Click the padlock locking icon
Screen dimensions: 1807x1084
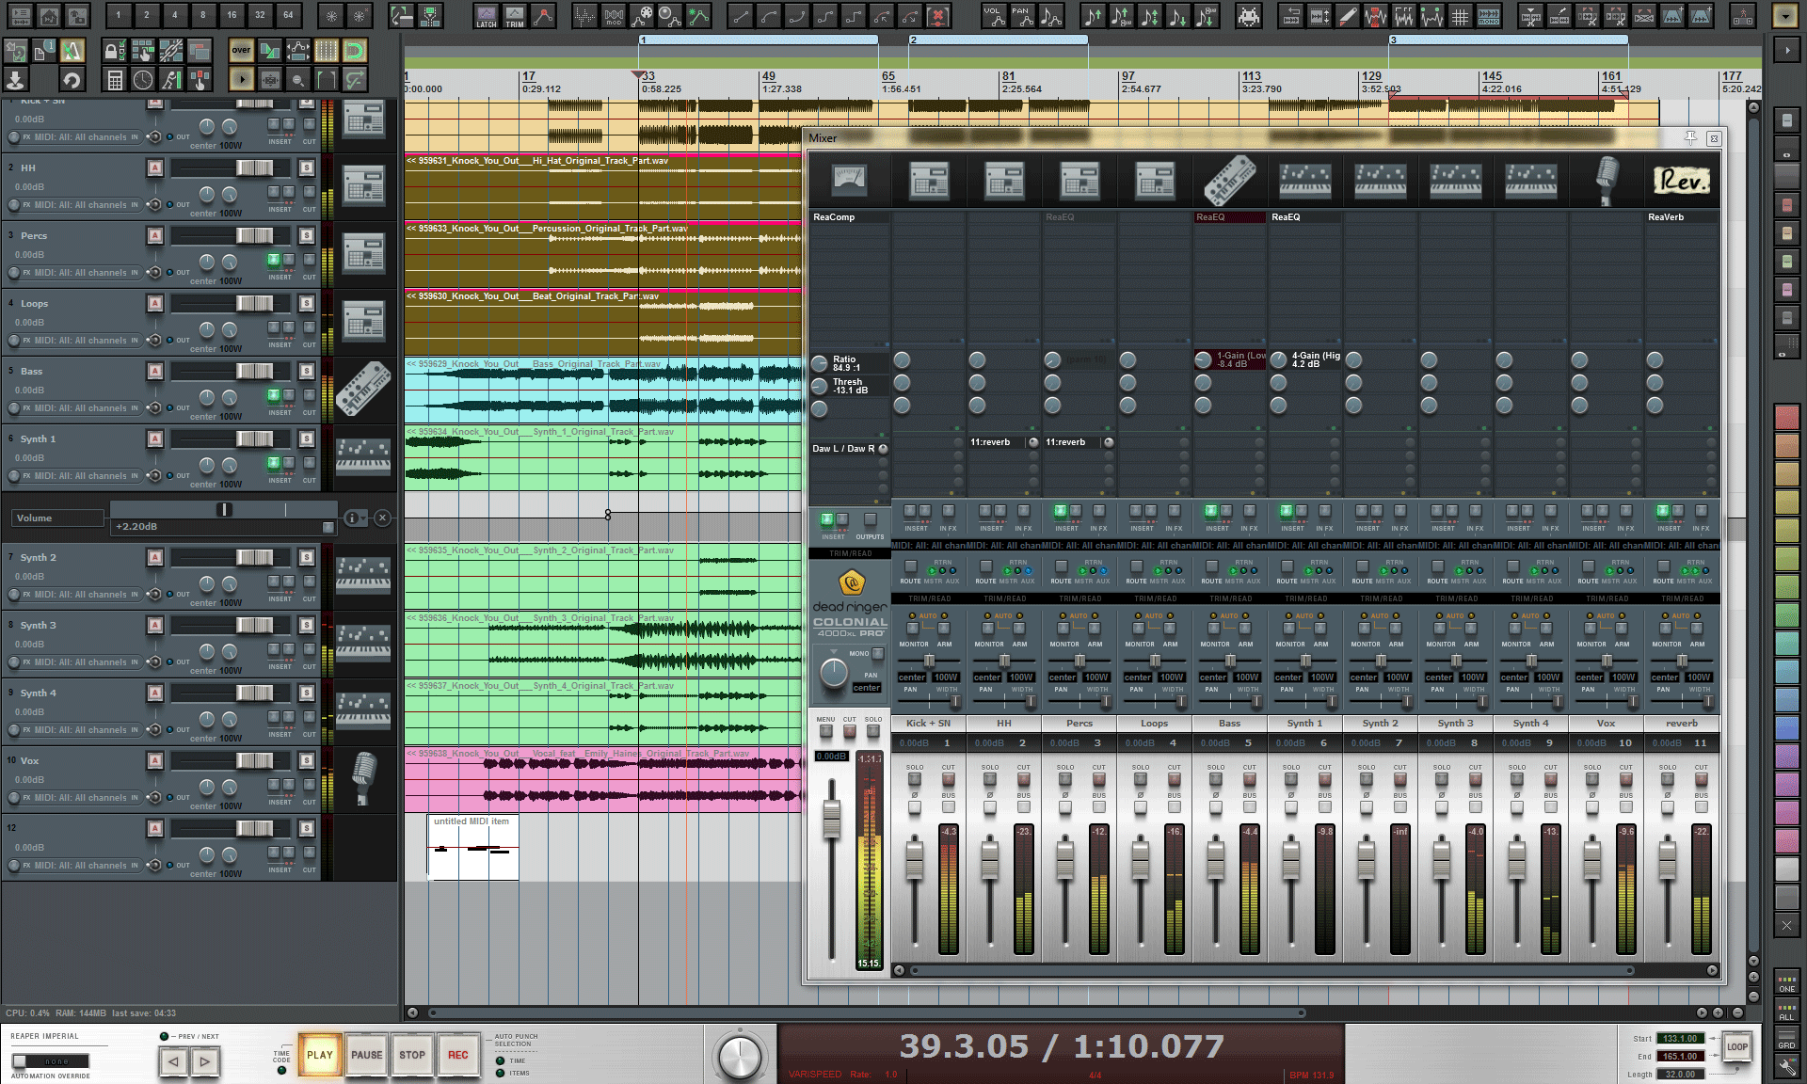click(115, 50)
